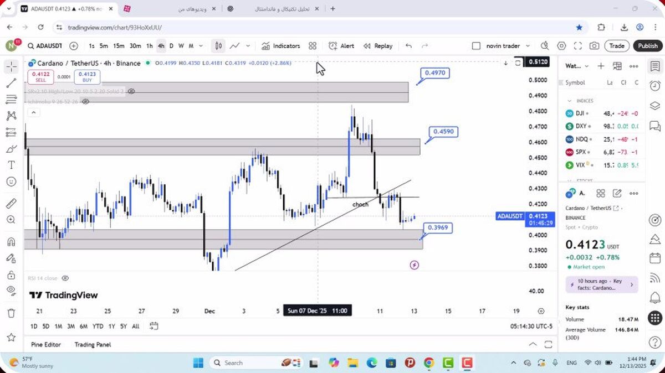Toggle stay in drawing mode

click(x=11, y=258)
